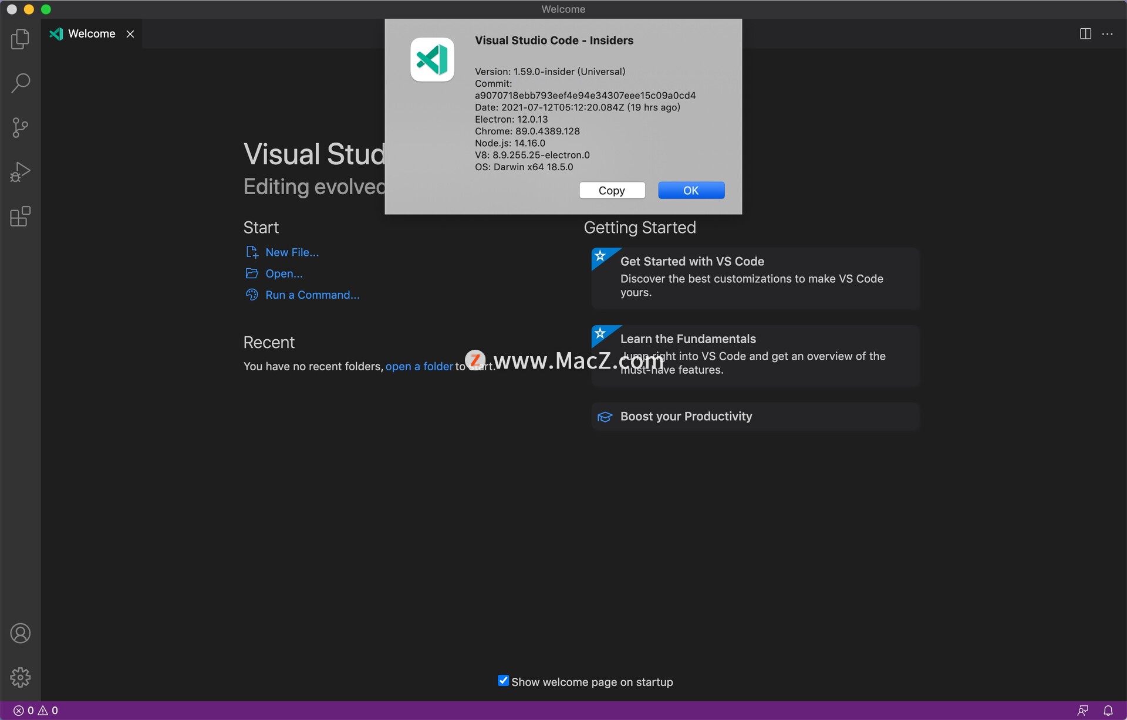Click the Split Editor Right icon
This screenshot has width=1127, height=720.
pyautogui.click(x=1085, y=34)
